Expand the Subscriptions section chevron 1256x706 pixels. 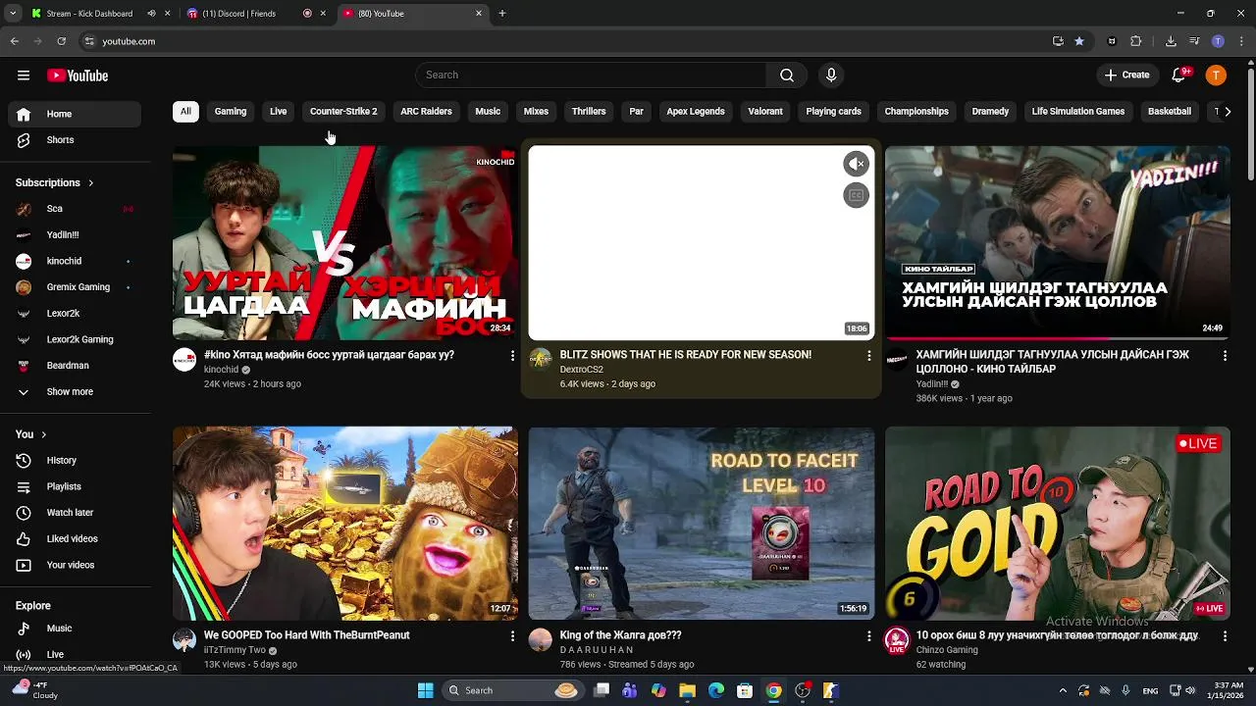[91, 183]
